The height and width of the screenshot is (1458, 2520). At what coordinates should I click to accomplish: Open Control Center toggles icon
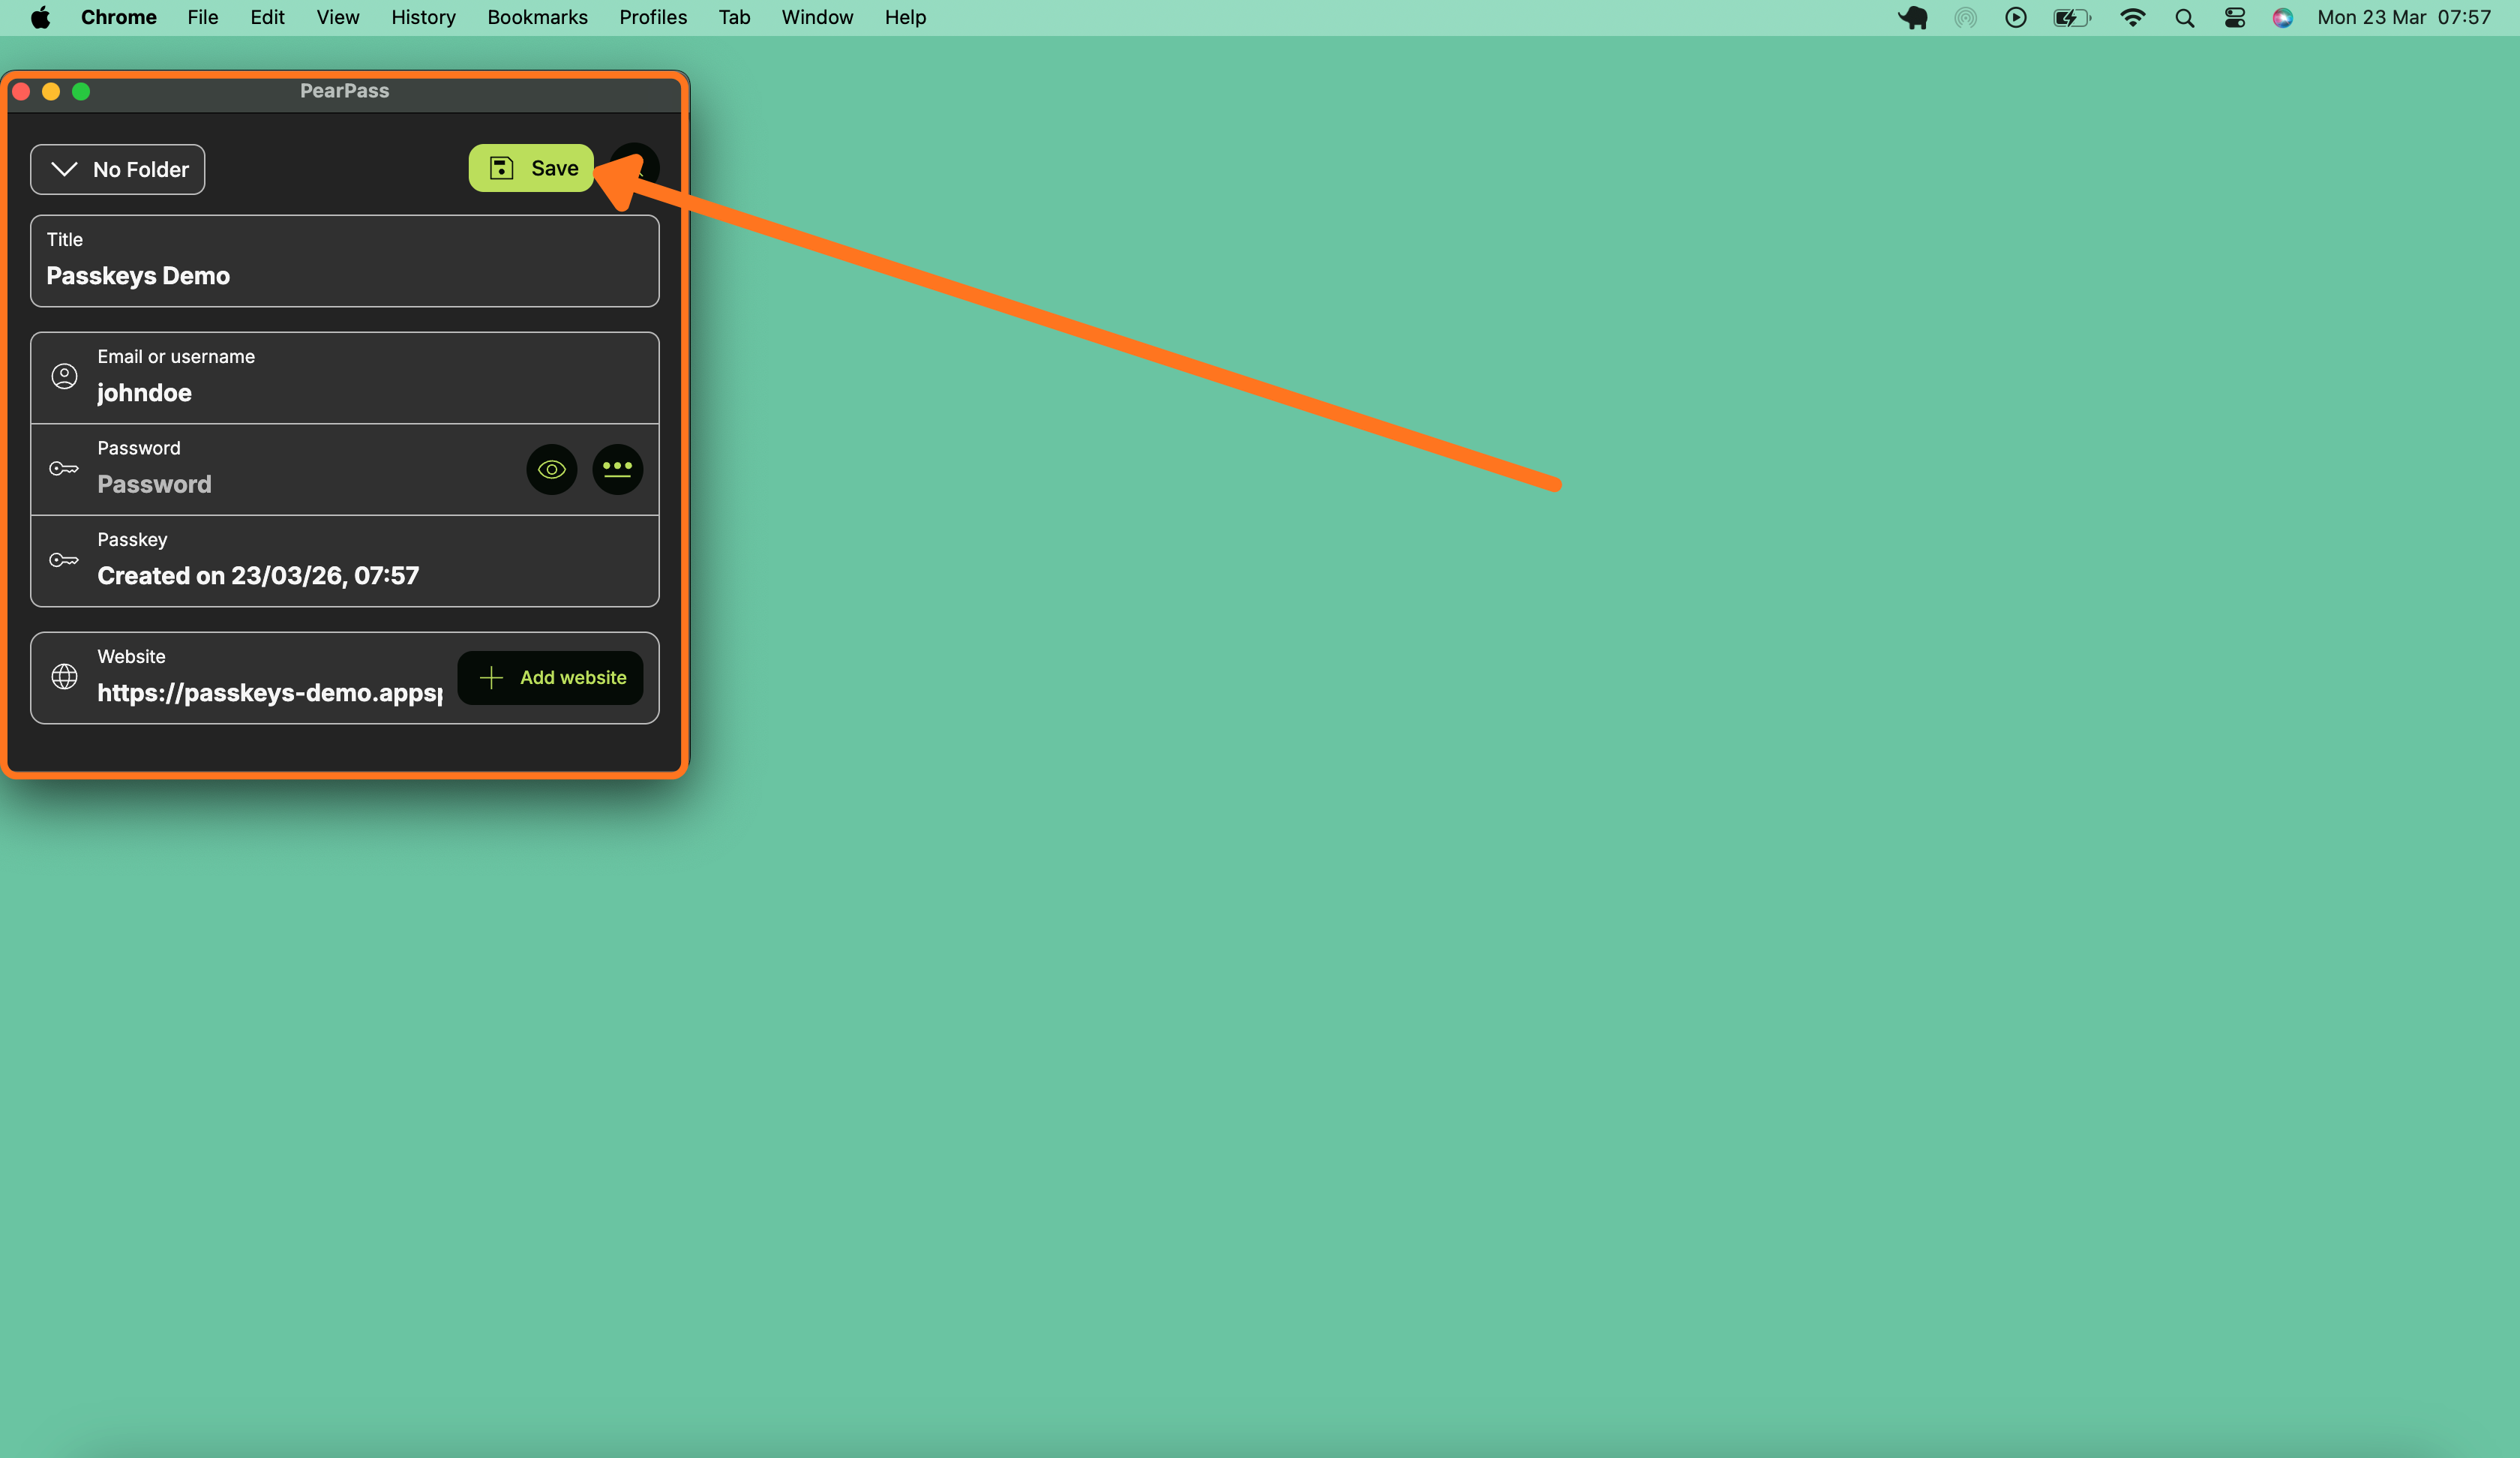[2234, 17]
